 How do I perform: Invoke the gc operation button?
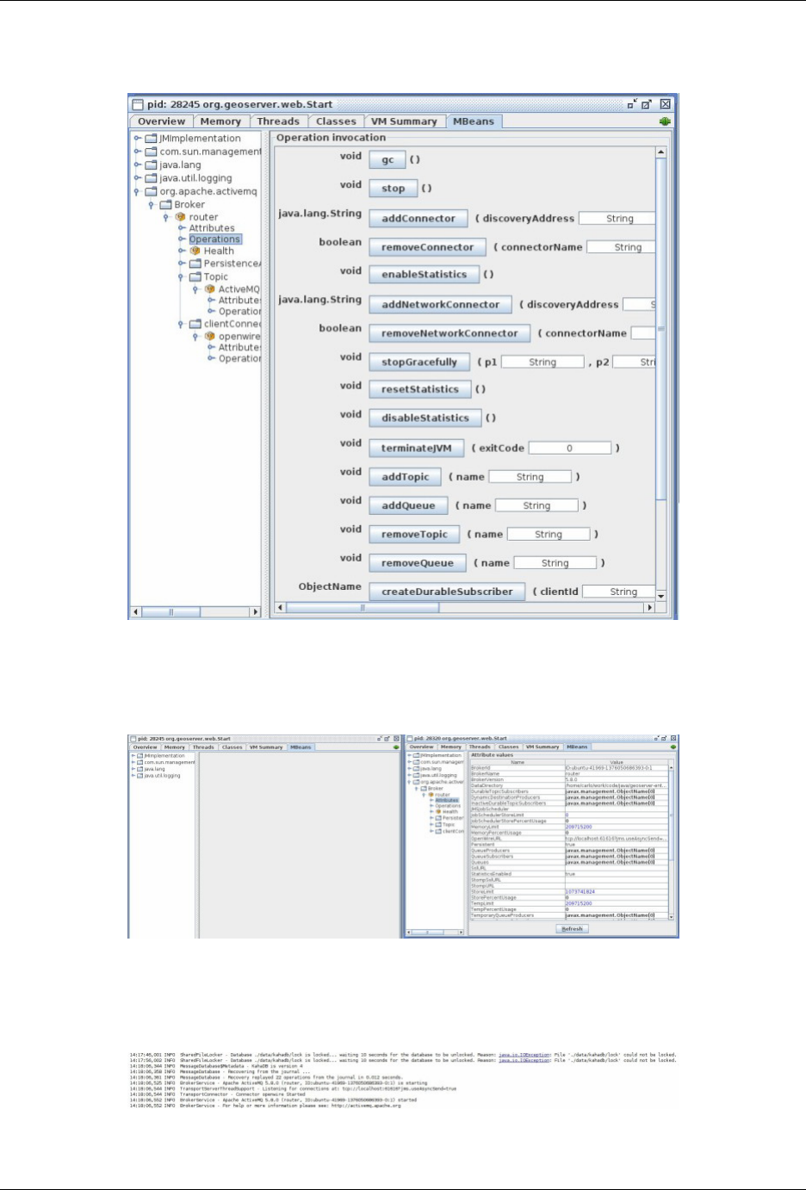(x=387, y=160)
